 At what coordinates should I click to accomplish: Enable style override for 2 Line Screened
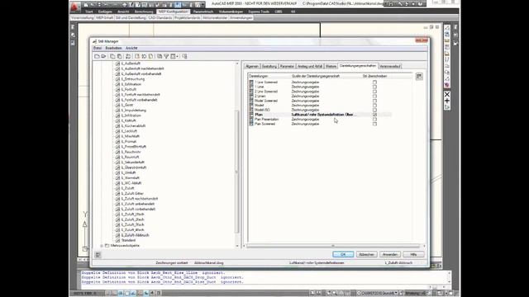click(x=374, y=92)
